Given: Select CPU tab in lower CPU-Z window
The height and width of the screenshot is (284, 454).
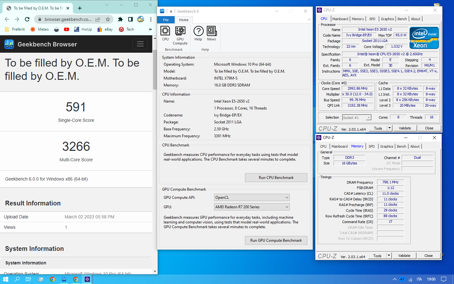Looking at the screenshot, I should pos(323,146).
